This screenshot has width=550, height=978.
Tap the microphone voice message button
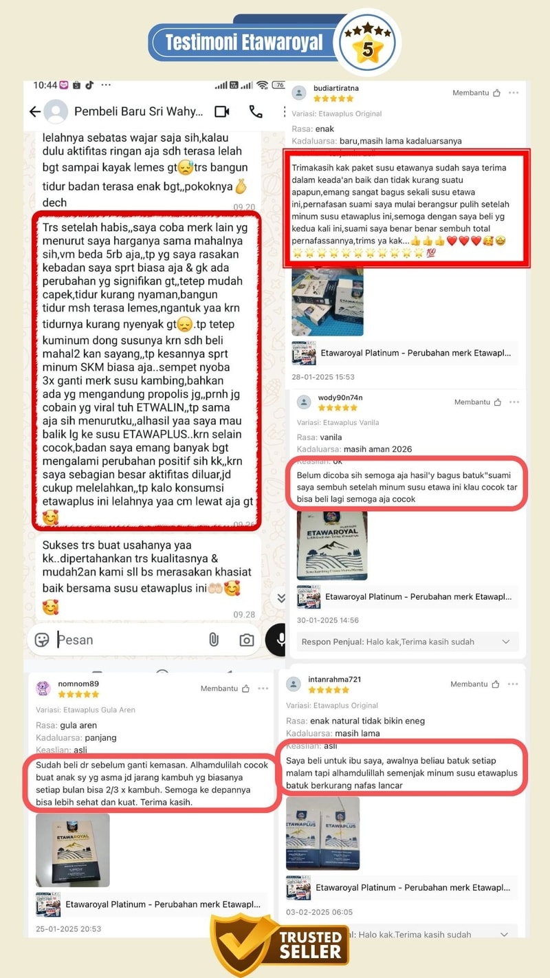click(x=276, y=640)
